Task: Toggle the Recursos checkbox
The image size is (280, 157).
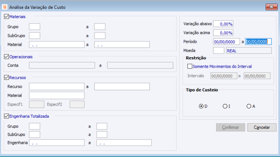Action: point(6,77)
